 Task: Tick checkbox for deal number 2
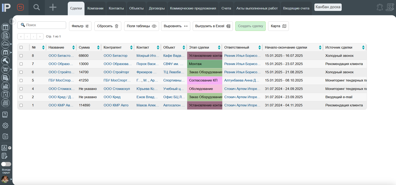click(21, 97)
